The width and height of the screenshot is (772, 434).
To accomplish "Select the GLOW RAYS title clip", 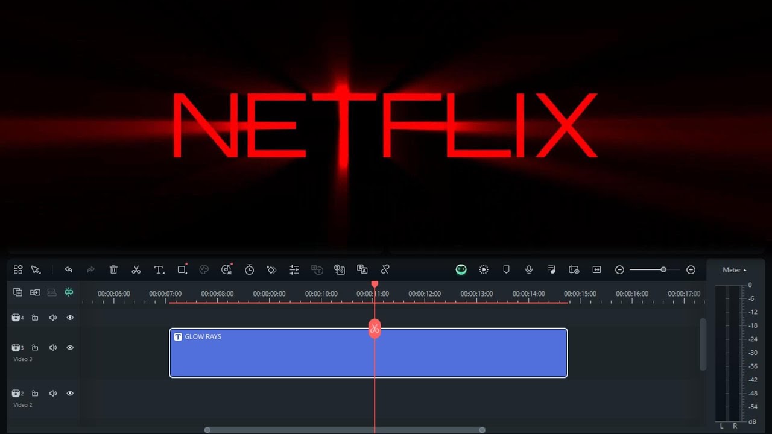I will click(x=369, y=353).
